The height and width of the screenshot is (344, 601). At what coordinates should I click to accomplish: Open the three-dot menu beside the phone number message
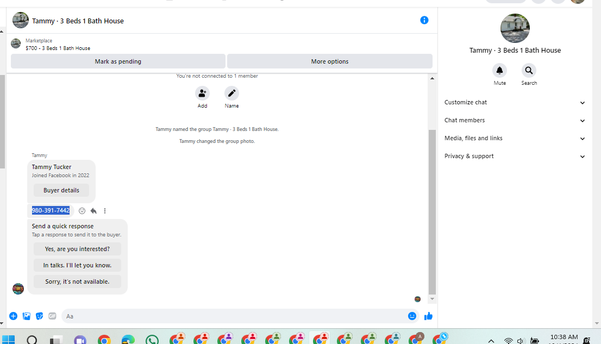[x=105, y=210]
